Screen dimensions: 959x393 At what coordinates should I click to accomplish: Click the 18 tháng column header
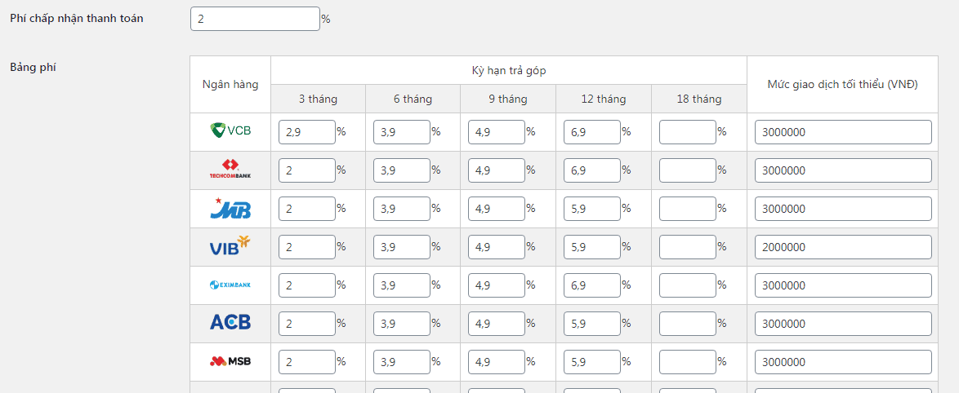click(699, 99)
